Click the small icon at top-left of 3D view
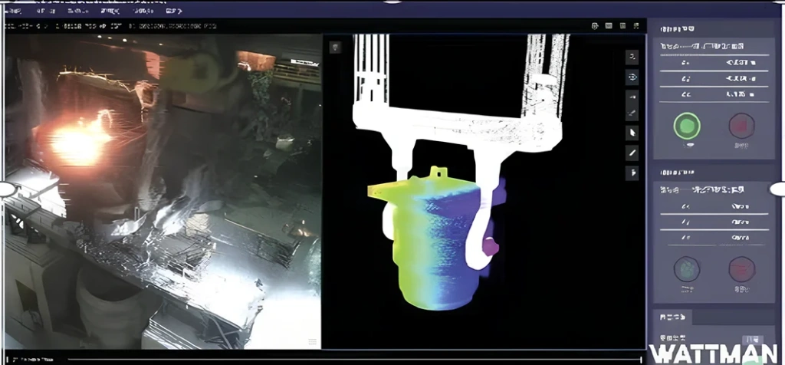The height and width of the screenshot is (365, 785). tap(335, 48)
